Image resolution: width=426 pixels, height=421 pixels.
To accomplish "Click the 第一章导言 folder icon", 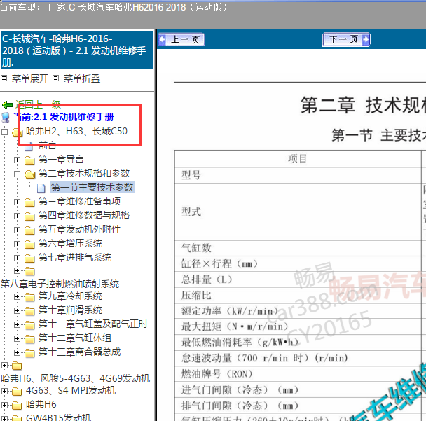I will 29,160.
